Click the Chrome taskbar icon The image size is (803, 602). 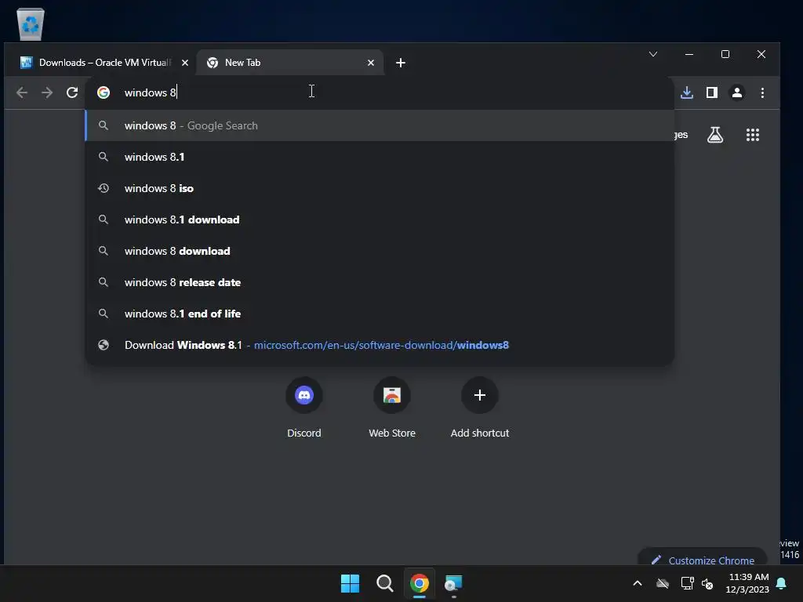pyautogui.click(x=419, y=583)
